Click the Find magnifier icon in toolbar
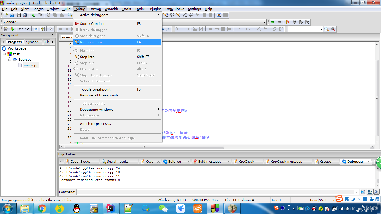 pos(70,15)
